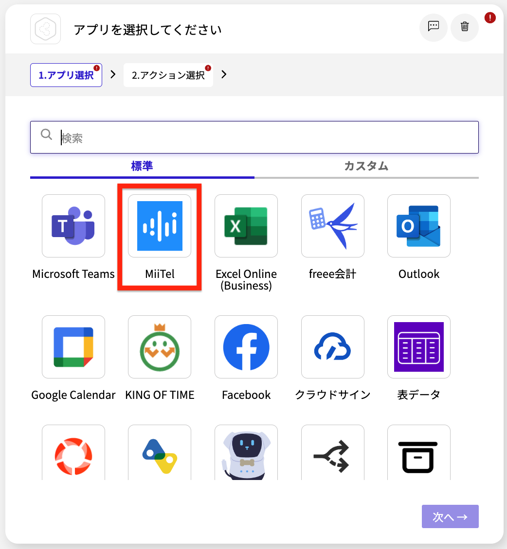The width and height of the screenshot is (507, 549).
Task: Select the Microsoft Teams app icon
Action: coord(73,226)
